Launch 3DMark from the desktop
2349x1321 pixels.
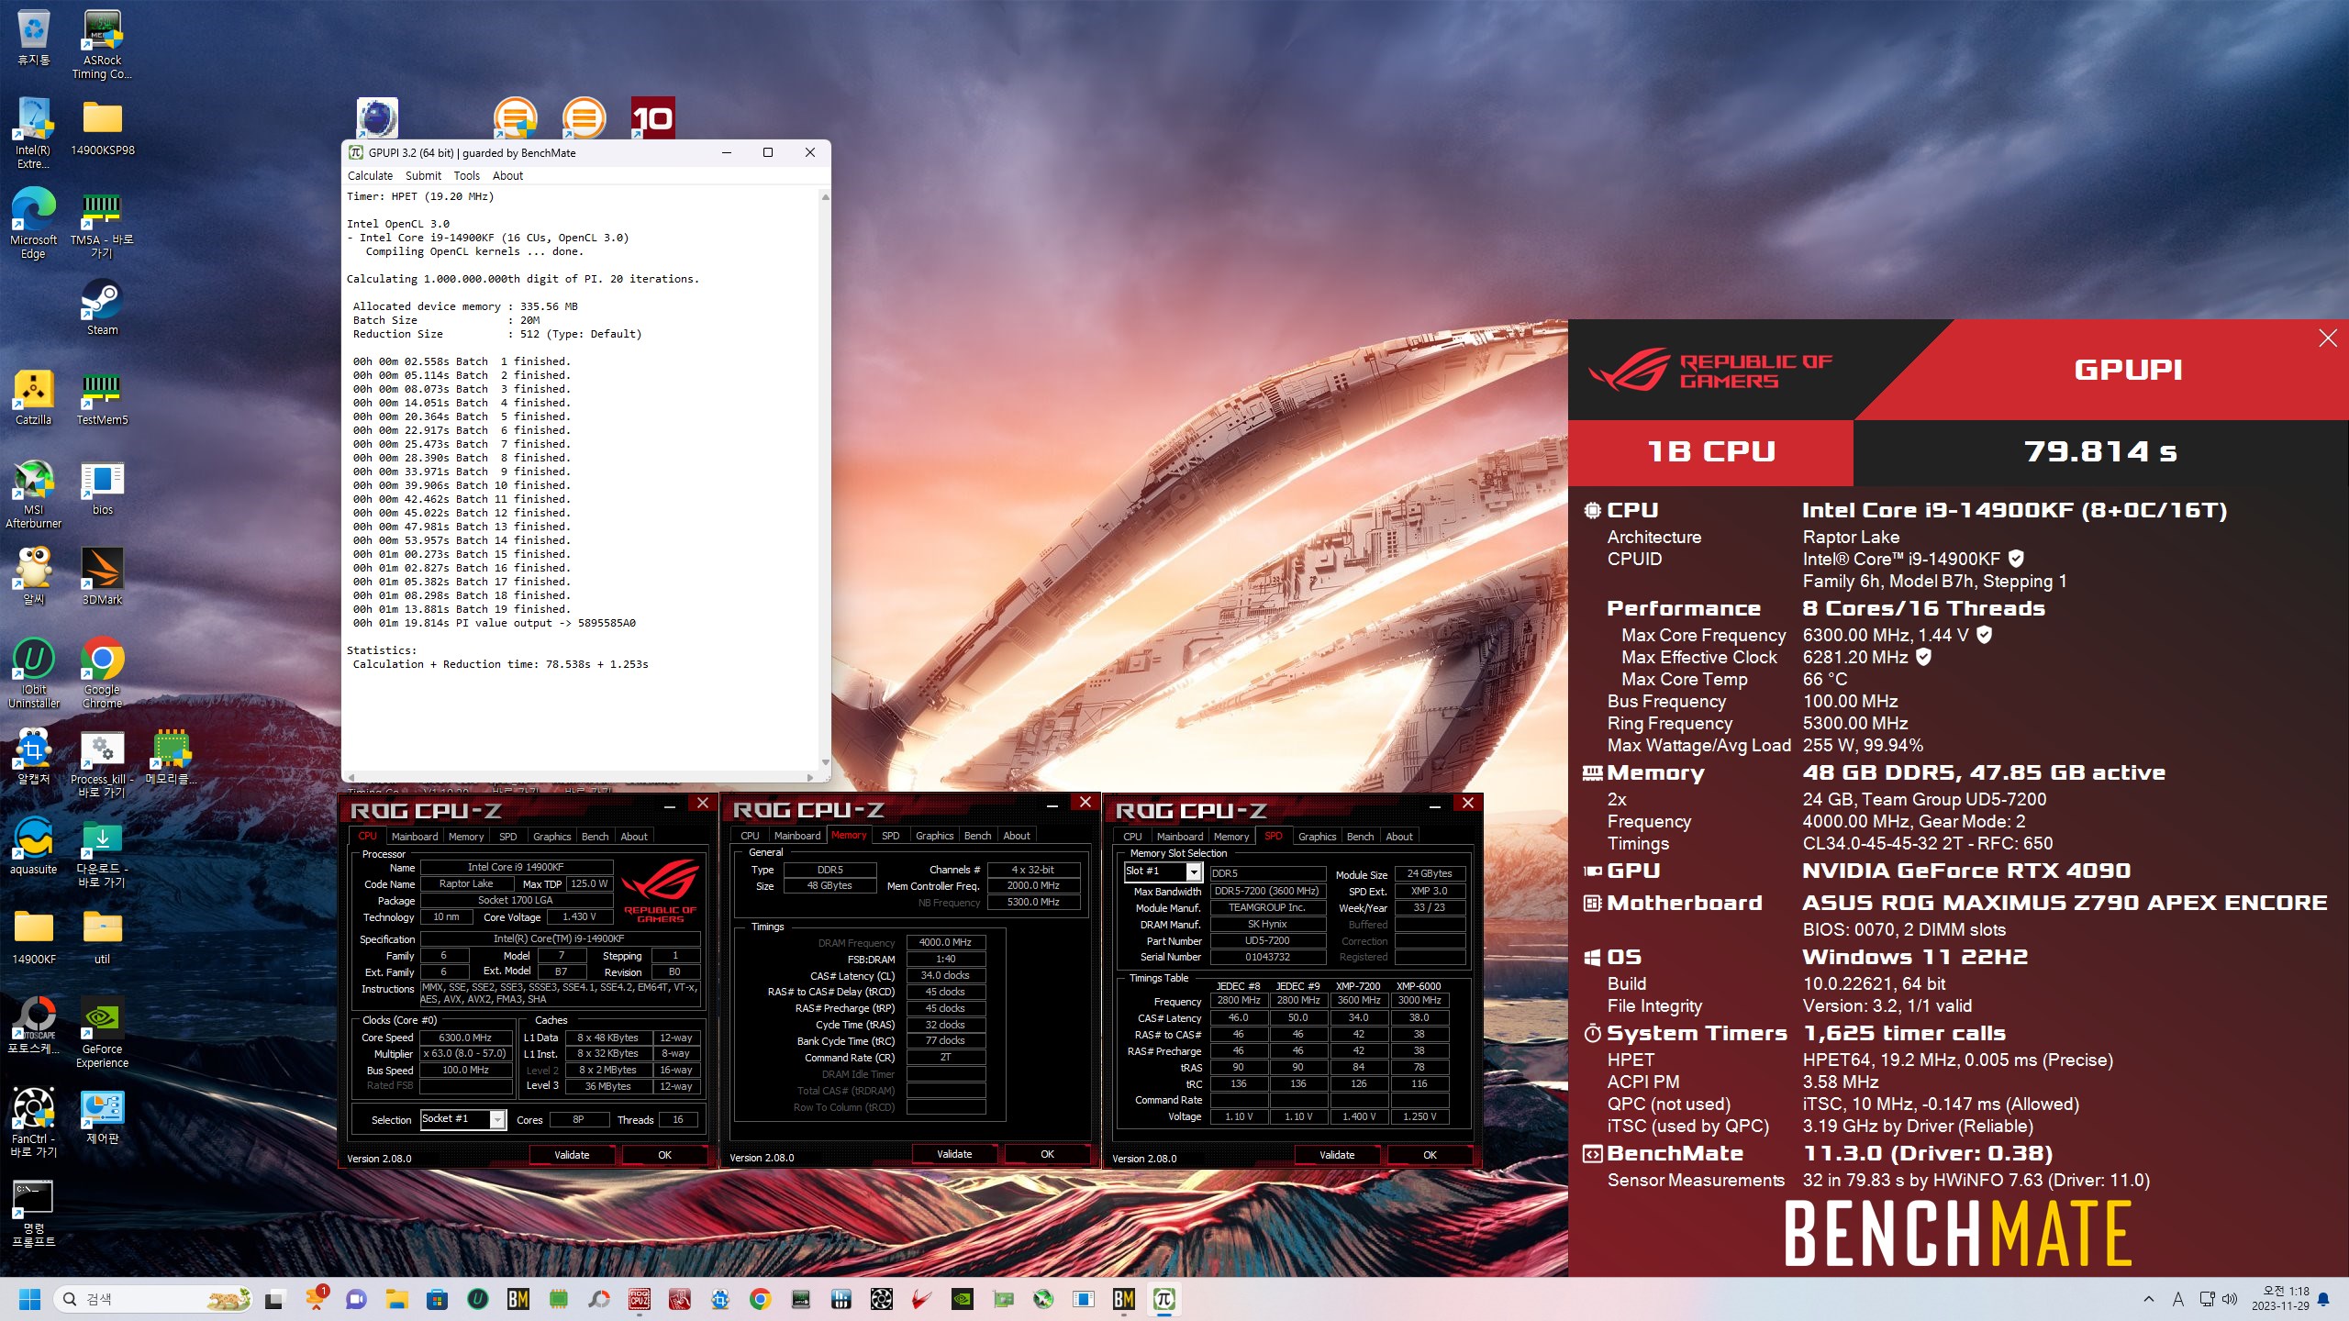pos(102,577)
